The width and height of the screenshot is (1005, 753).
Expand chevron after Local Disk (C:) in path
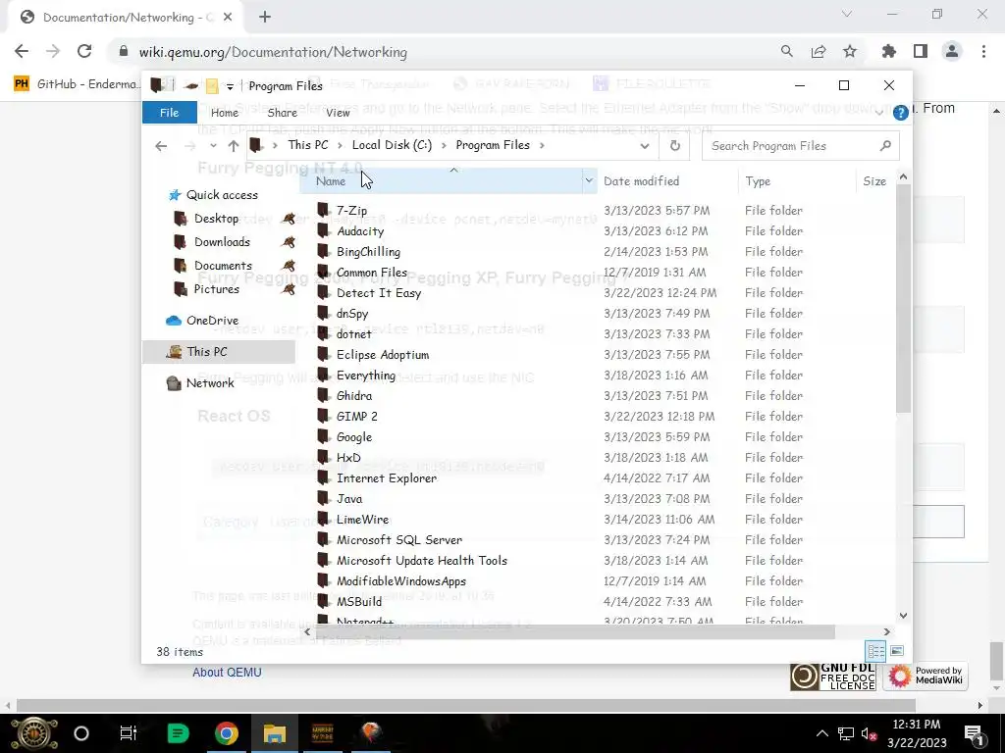[x=444, y=146]
